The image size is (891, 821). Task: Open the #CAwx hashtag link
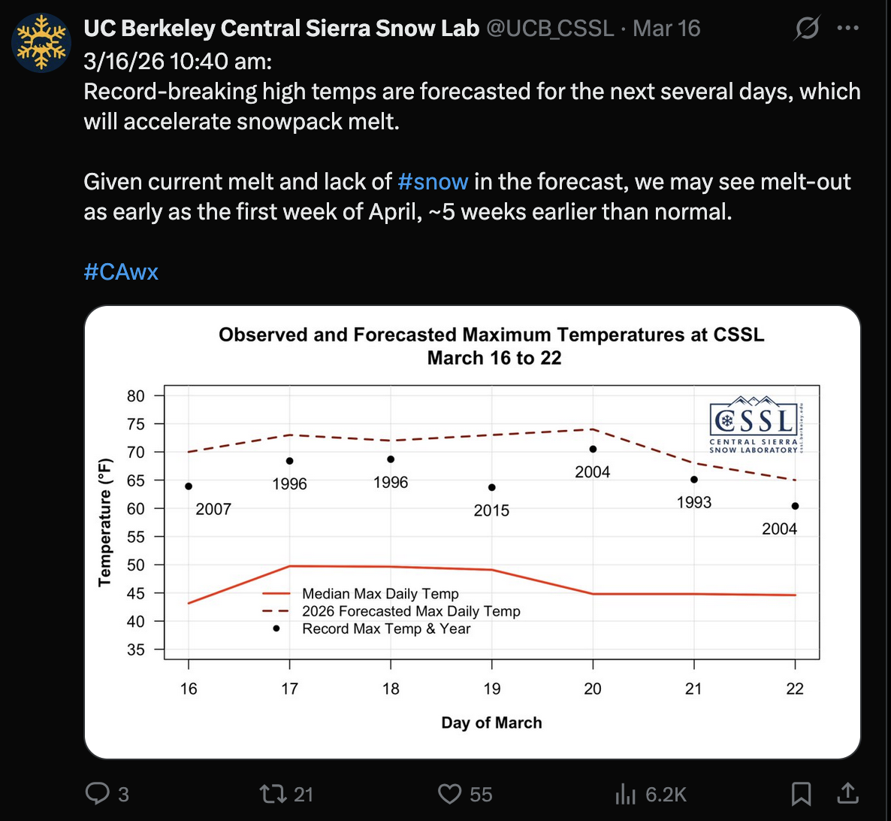[x=121, y=271]
